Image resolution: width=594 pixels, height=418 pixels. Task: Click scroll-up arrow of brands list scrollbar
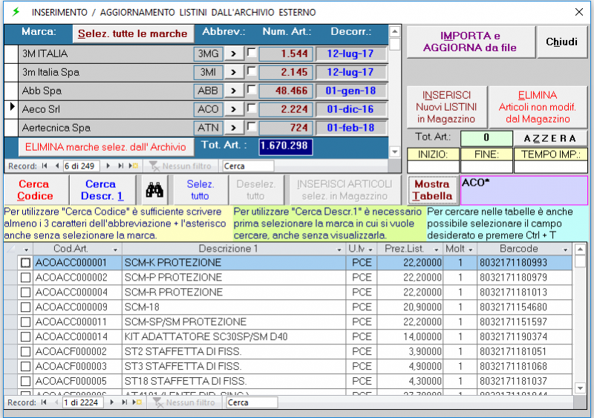(x=395, y=32)
